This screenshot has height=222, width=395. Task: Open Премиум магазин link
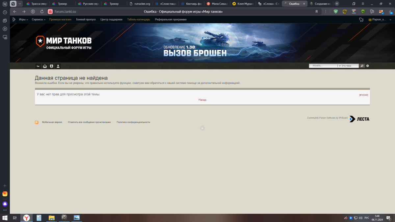coord(60,19)
